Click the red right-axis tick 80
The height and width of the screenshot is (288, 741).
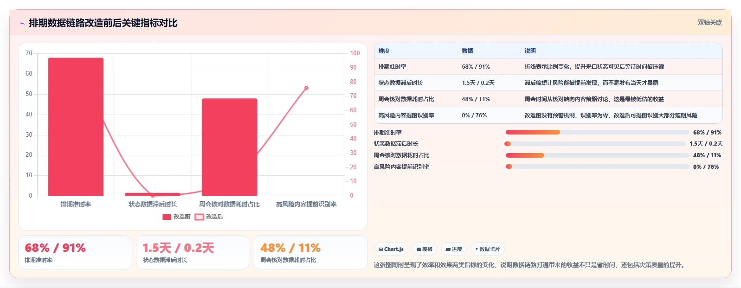click(x=354, y=82)
